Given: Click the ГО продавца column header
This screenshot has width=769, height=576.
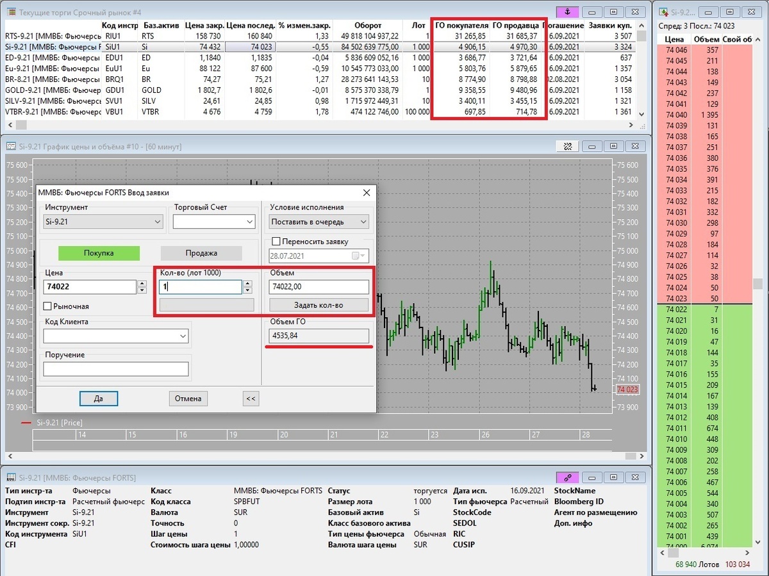Looking at the screenshot, I should [x=516, y=25].
